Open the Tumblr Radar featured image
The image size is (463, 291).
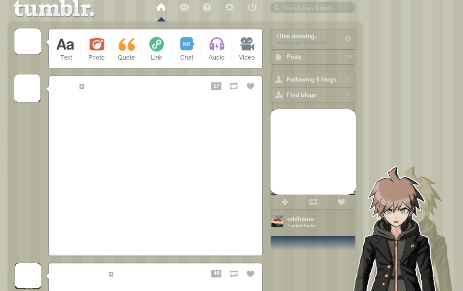point(313,152)
